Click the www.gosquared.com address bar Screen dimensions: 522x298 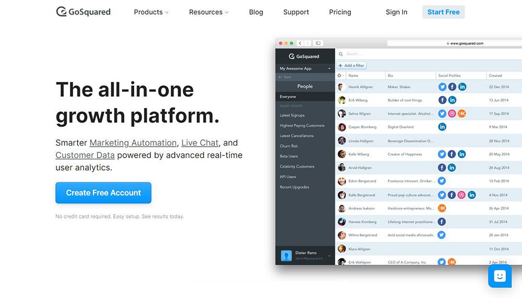click(x=455, y=43)
